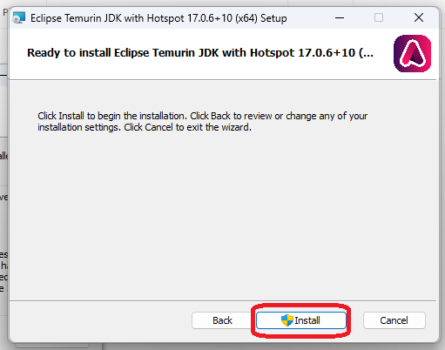Image resolution: width=445 pixels, height=350 pixels.
Task: Click the Eclipse Temurin JDK Setup title text
Action: pyautogui.click(x=158, y=18)
